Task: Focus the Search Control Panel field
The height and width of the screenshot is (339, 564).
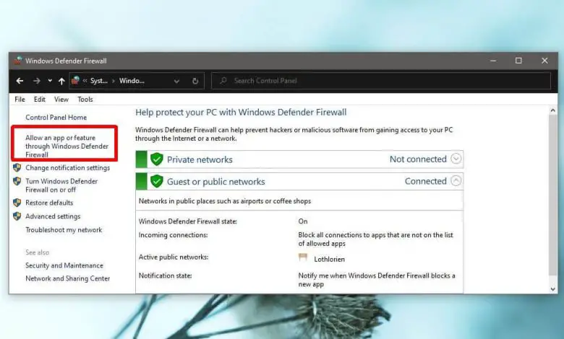Action: click(381, 81)
